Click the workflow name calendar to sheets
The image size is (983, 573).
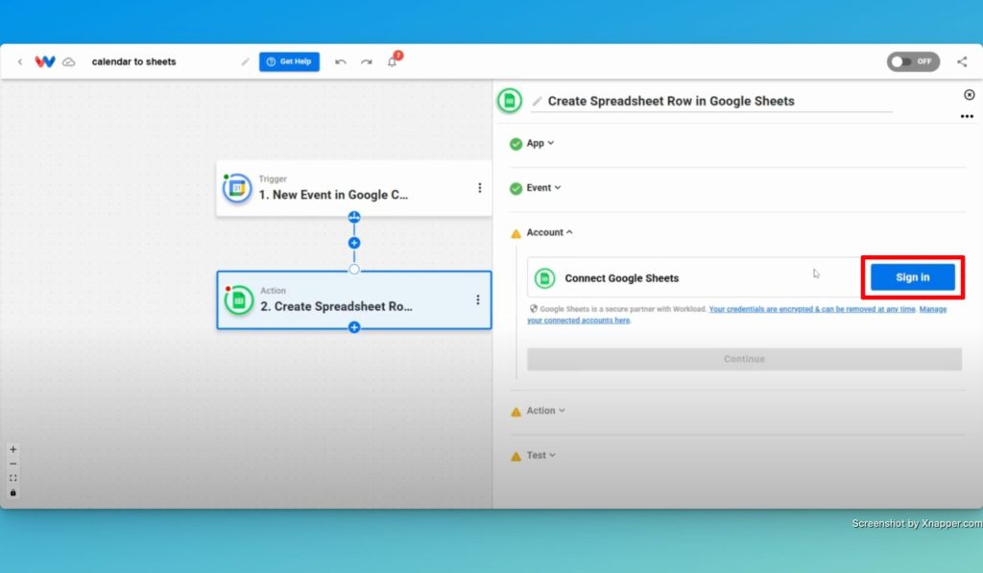pos(133,61)
